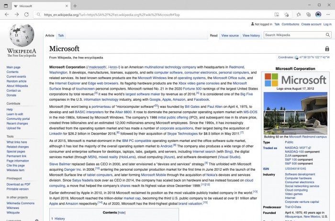The height and width of the screenshot is (221, 335).
Task: Open a new browser tab
Action: (x=75, y=6)
